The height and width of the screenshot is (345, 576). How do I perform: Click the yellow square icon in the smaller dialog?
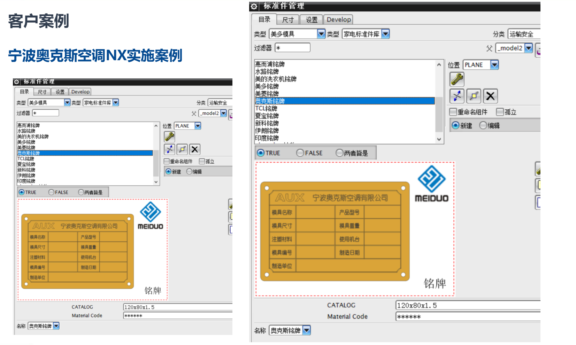[182, 149]
